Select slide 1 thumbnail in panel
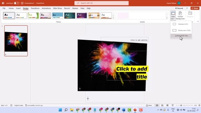 point(16,41)
